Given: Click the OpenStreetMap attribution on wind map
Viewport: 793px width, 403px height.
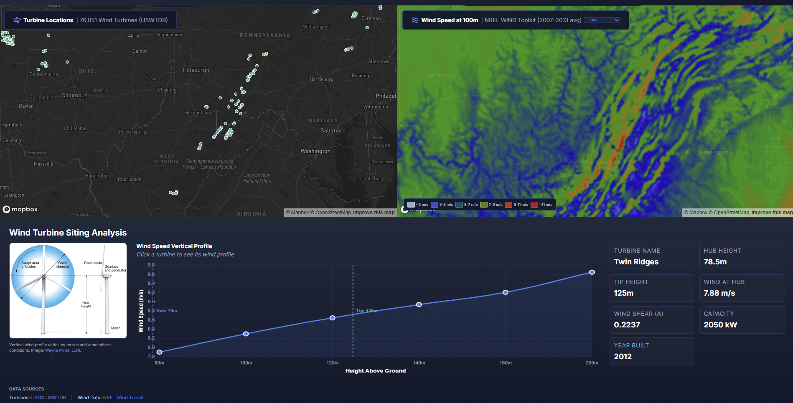Looking at the screenshot, I should [x=731, y=213].
